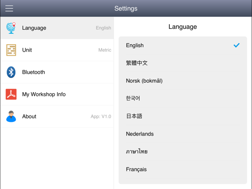
Task: Click the globe Language icon
Action: pyautogui.click(x=11, y=28)
